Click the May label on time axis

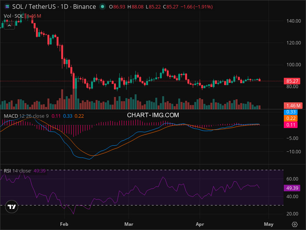pos(269,224)
